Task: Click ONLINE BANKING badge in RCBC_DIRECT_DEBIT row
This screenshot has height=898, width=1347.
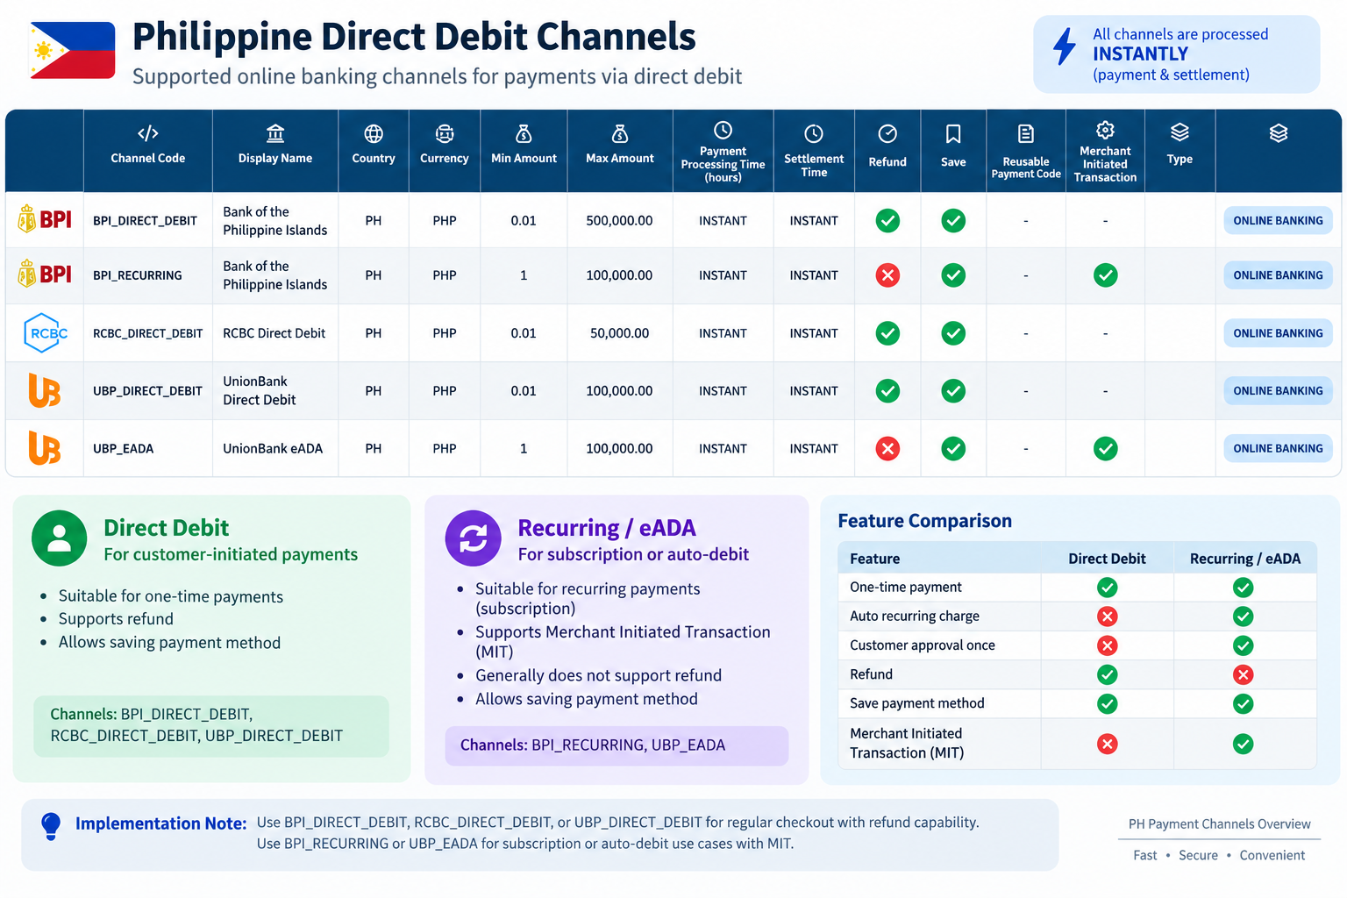Action: point(1278,333)
